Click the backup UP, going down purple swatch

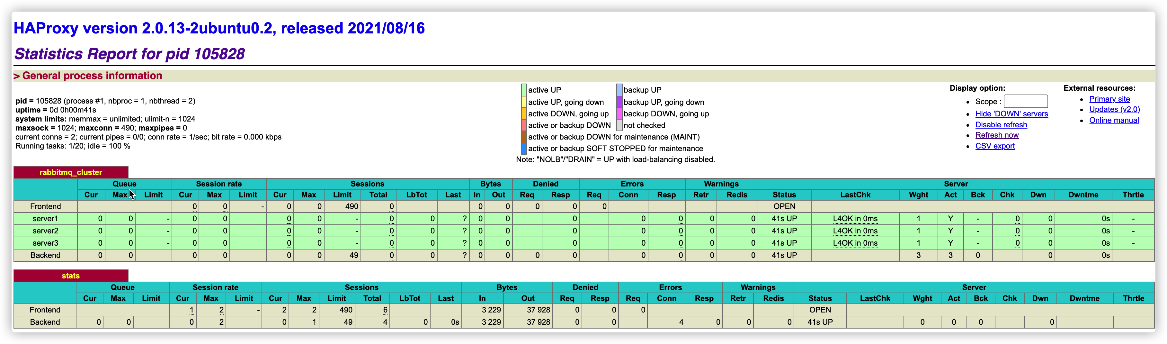pyautogui.click(x=619, y=102)
